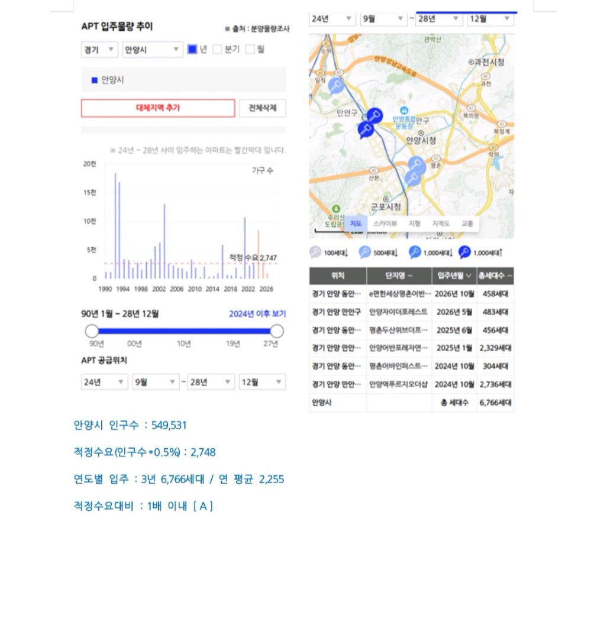Click the 적정 수요 2,747 dashed line label
This screenshot has width=607, height=641.
coord(253,258)
